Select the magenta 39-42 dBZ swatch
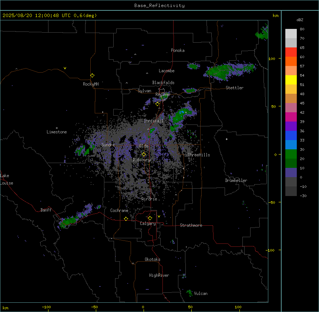The width and height of the screenshot is (319, 312). [291, 117]
